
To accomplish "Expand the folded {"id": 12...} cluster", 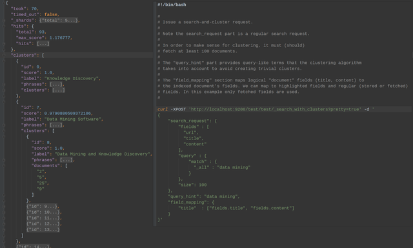I will click(x=43, y=223).
